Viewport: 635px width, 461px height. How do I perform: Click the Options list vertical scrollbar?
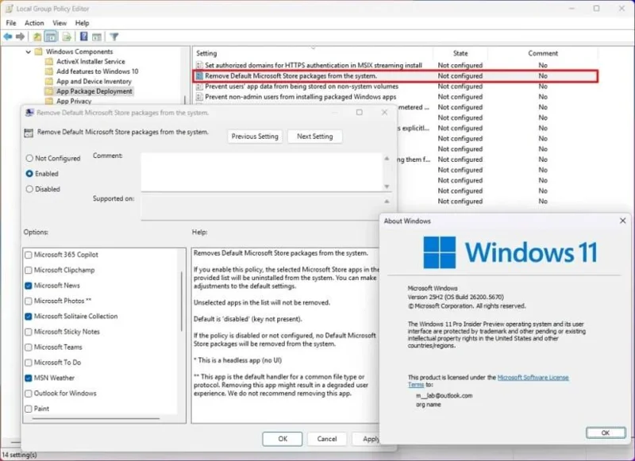click(x=181, y=302)
